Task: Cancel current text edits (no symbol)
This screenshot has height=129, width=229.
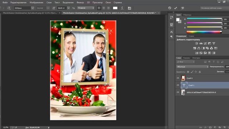Action: (x=170, y=8)
